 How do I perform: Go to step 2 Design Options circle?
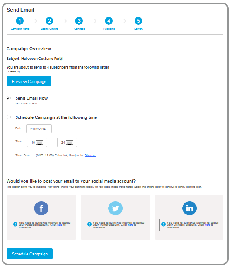pyautogui.click(x=50, y=21)
